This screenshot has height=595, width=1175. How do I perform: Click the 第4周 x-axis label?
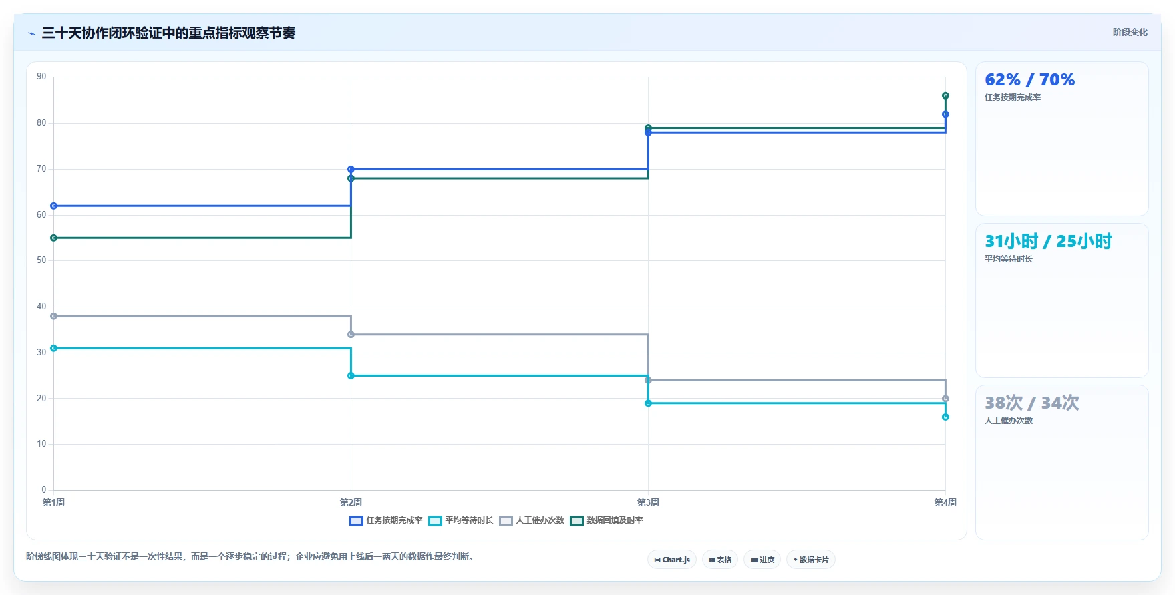click(945, 502)
